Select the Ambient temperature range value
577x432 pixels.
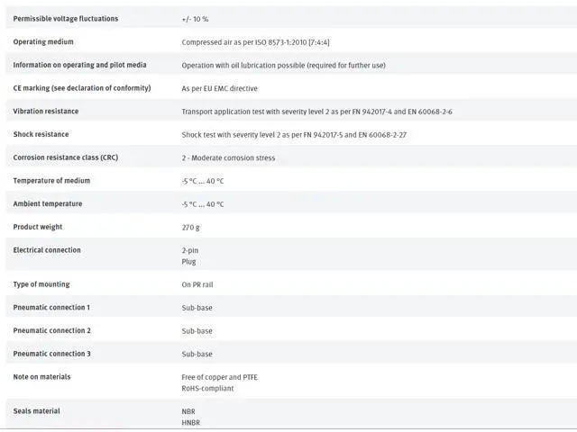pos(203,204)
